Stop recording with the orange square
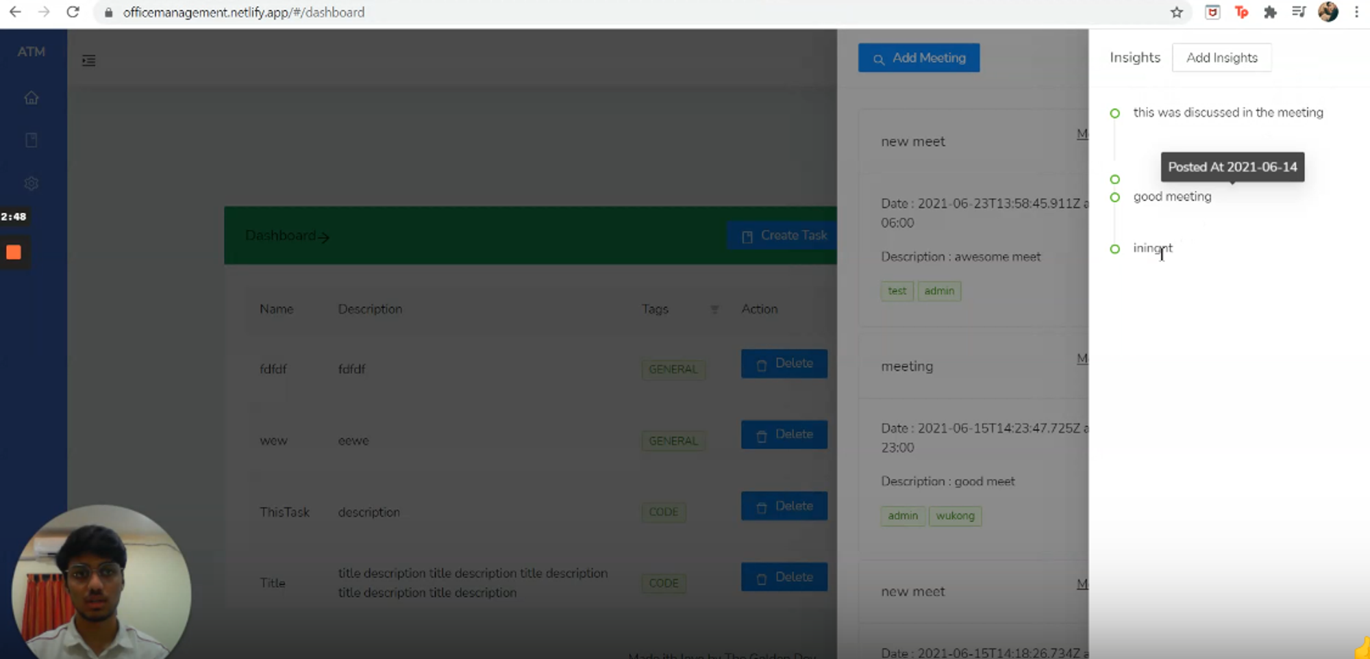Viewport: 1370px width, 659px height. coord(14,253)
